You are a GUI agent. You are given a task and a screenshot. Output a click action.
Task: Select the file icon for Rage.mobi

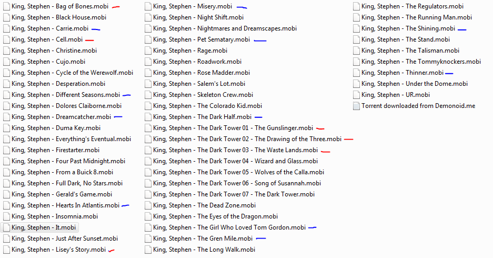pyautogui.click(x=148, y=51)
